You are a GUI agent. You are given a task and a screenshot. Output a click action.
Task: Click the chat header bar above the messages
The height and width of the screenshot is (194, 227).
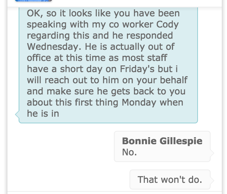(115, 3)
